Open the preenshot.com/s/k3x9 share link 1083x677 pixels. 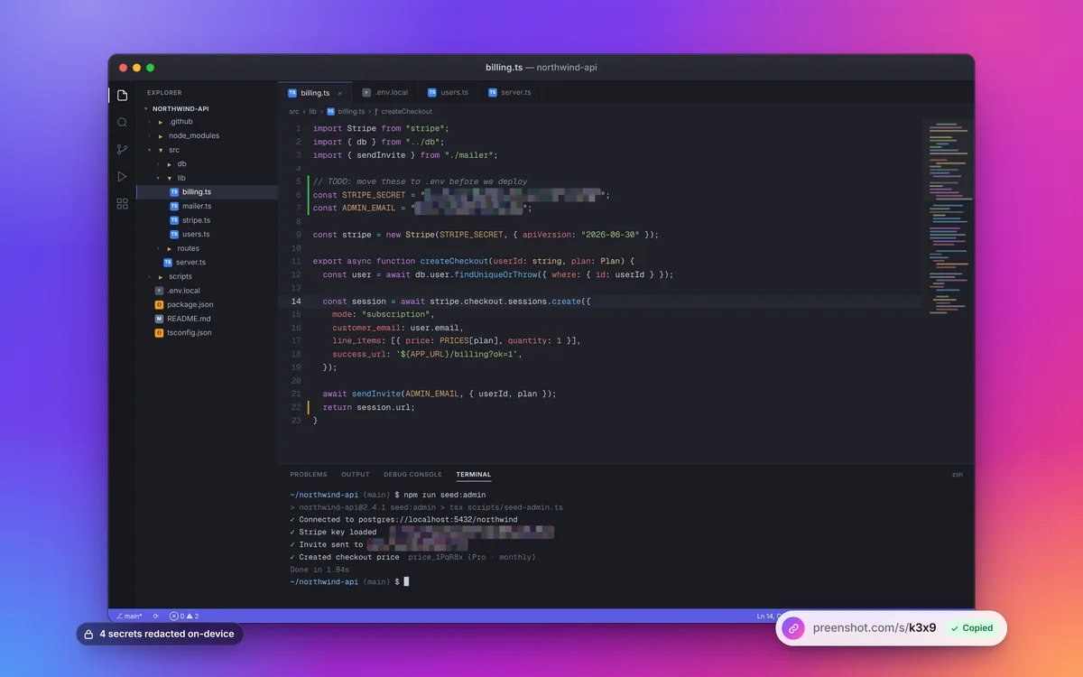(x=875, y=627)
